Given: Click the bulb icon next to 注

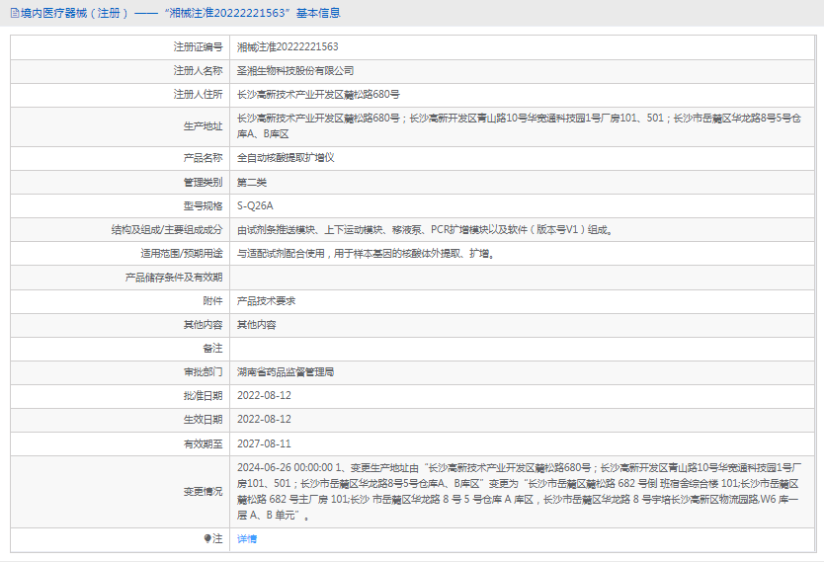Looking at the screenshot, I should coord(207,538).
